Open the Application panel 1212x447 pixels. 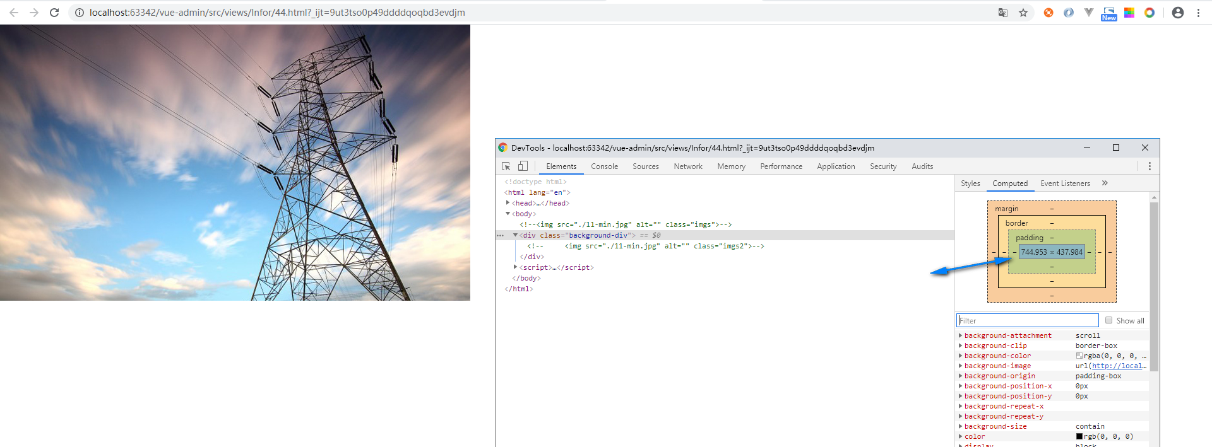click(x=836, y=166)
